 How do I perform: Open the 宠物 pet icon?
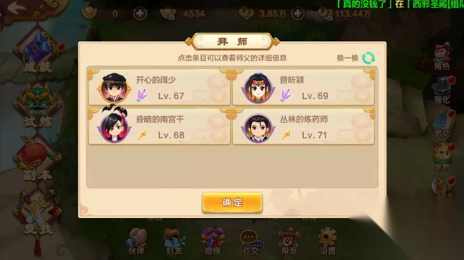coord(442,157)
